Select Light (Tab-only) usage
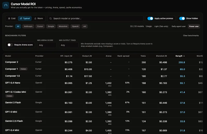Screen dimensions: 207x134 pyautogui.click(x=161, y=26)
